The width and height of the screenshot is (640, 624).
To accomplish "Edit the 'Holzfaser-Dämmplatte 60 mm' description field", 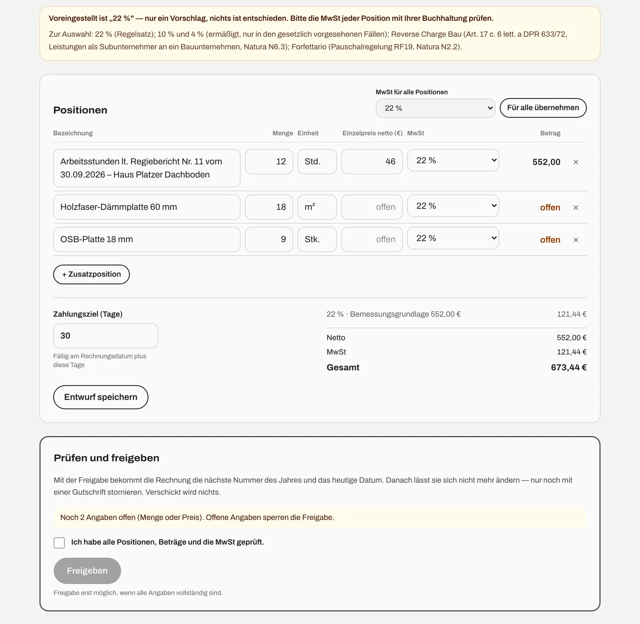I will point(147,207).
